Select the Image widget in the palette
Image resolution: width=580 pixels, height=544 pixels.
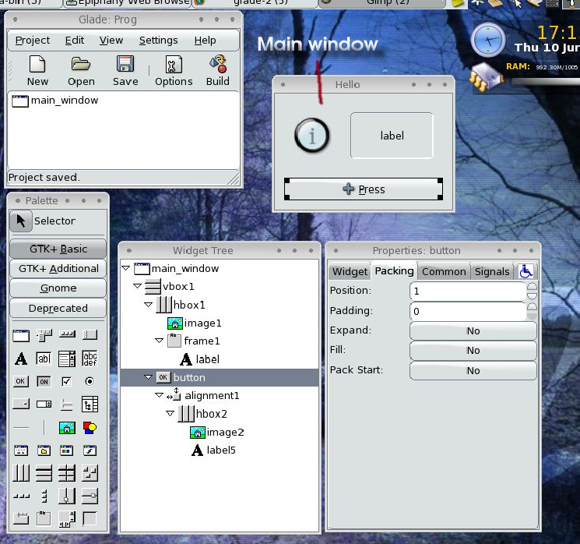(x=67, y=428)
